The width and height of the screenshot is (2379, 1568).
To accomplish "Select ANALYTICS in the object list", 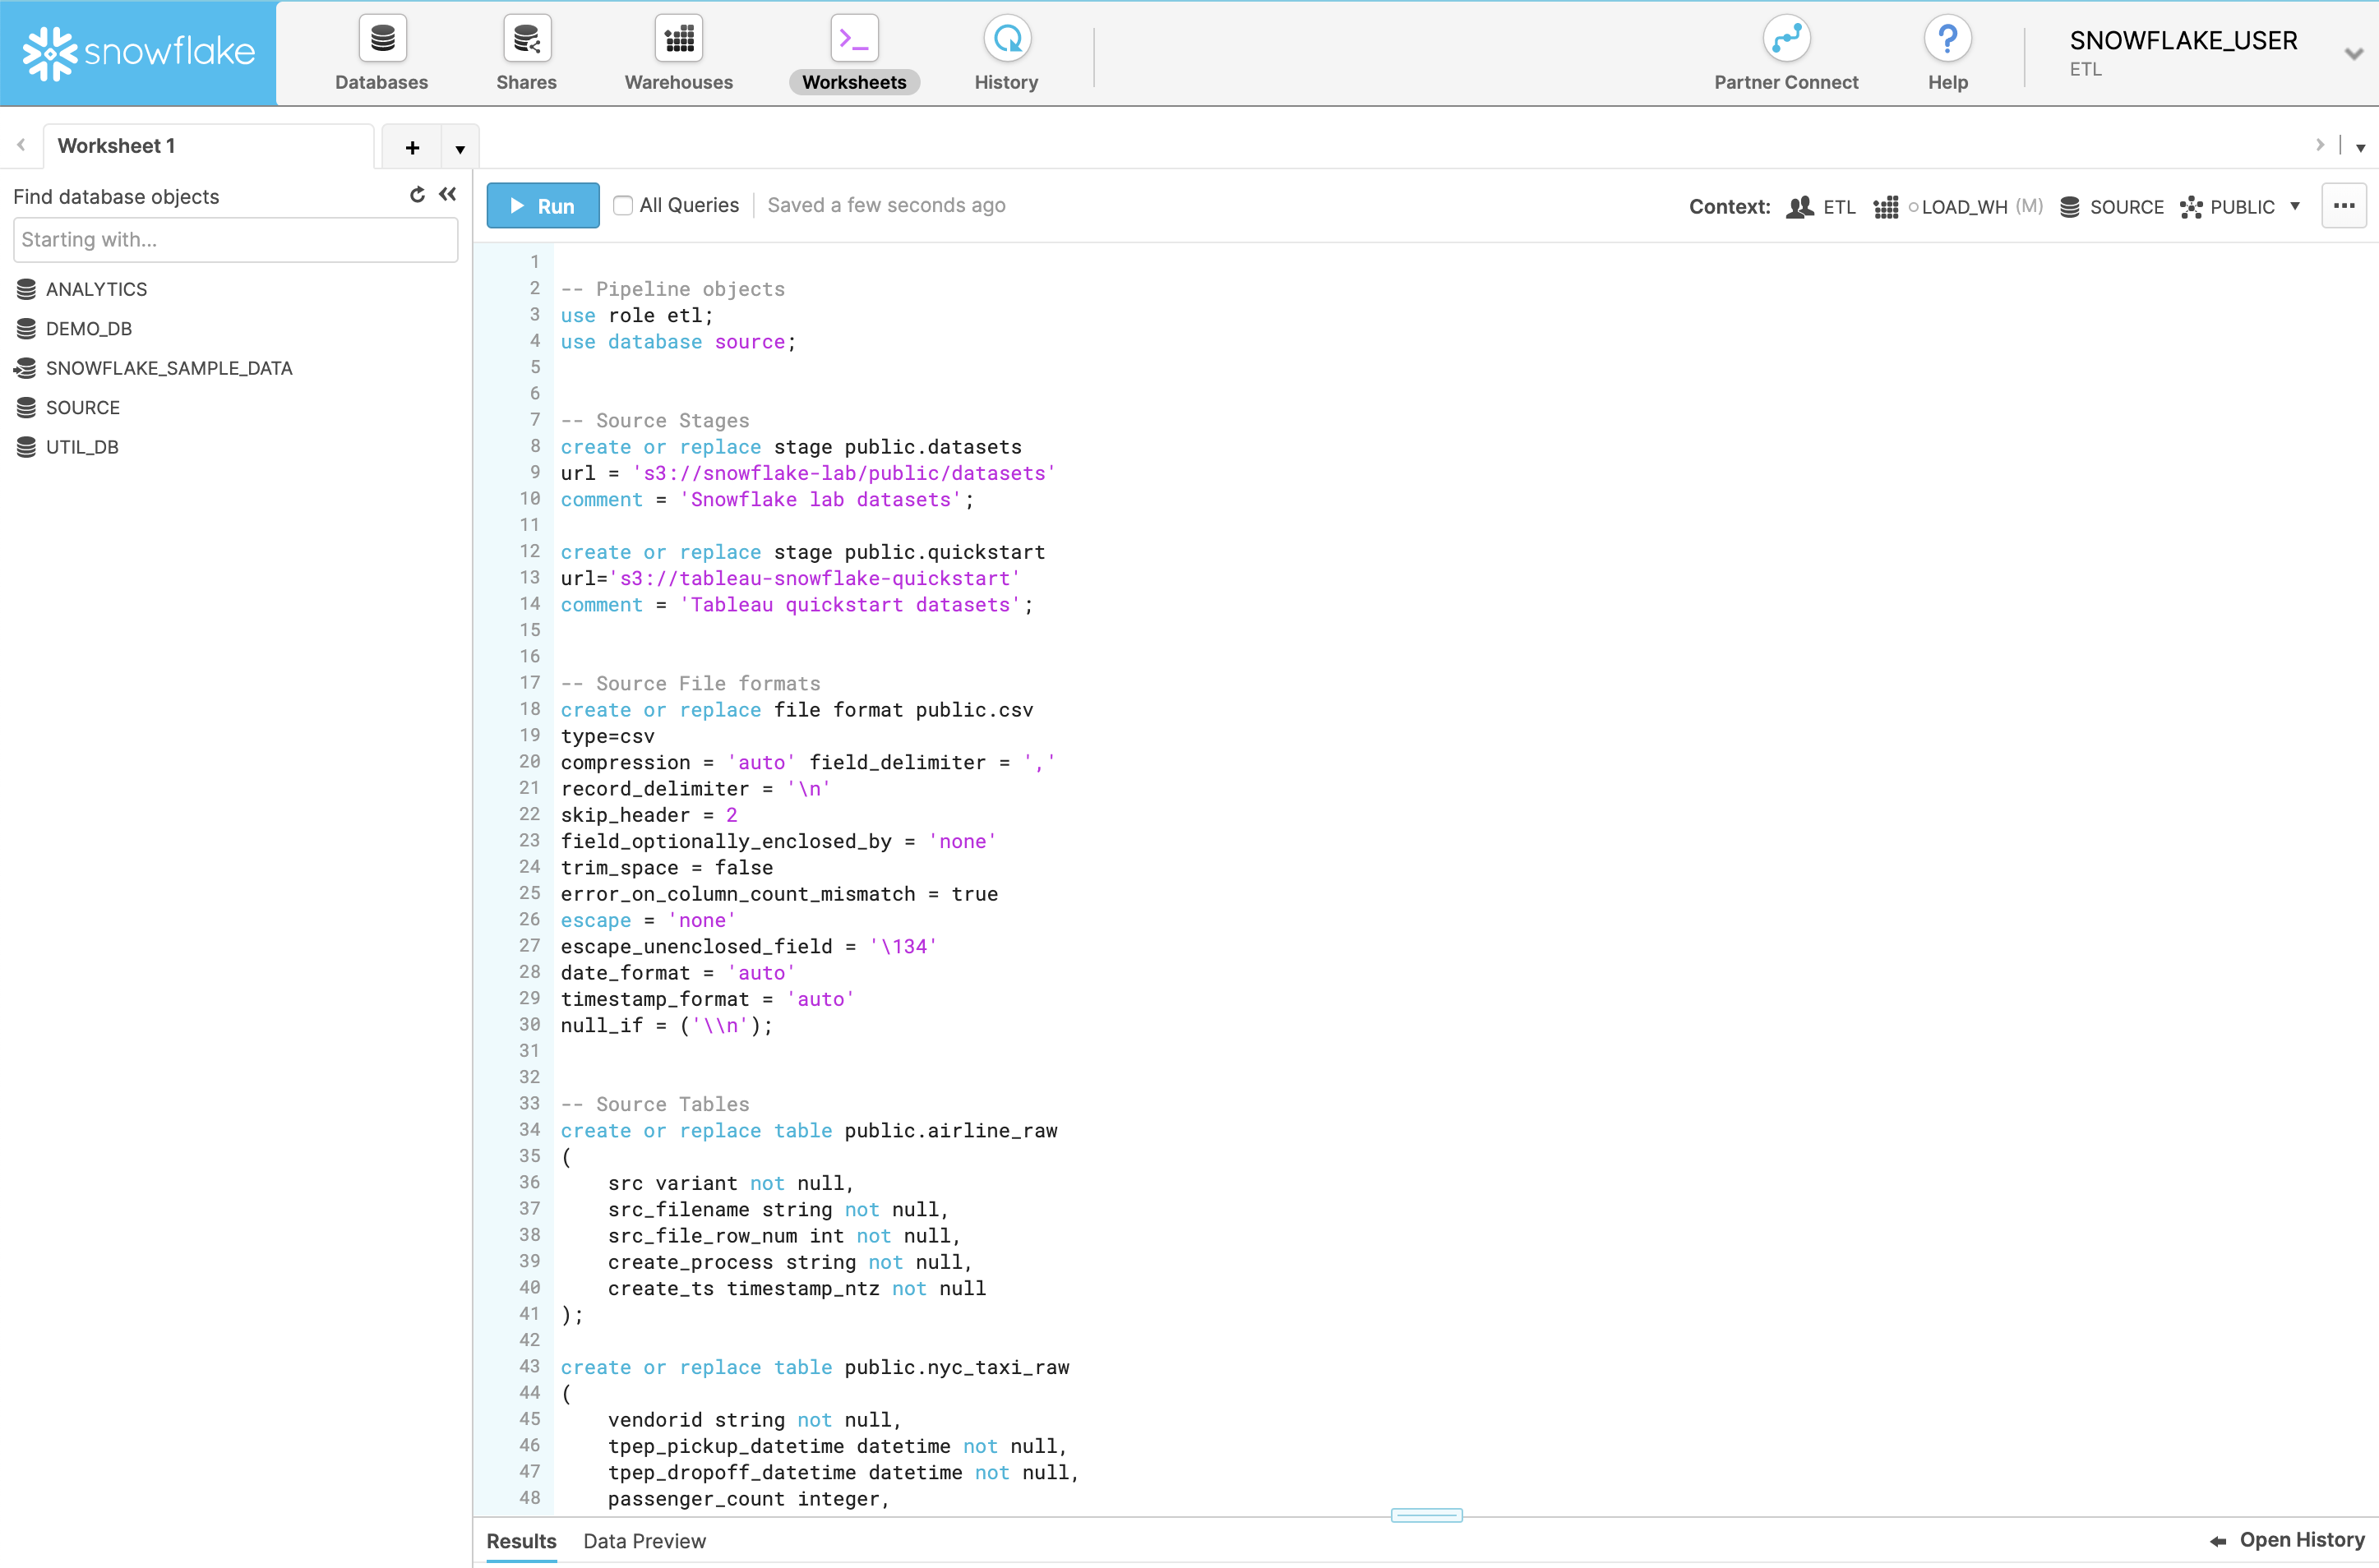I will [x=96, y=289].
